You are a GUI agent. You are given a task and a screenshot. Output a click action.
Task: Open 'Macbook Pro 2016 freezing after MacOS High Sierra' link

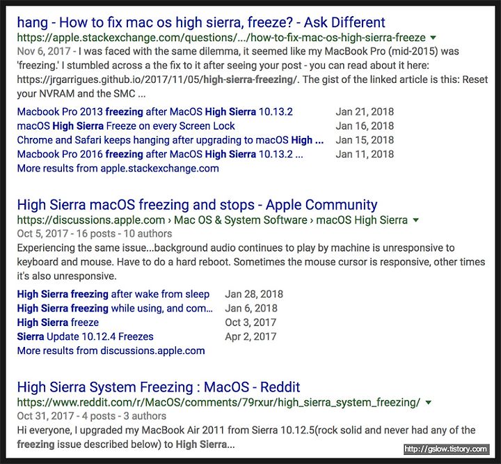160,154
